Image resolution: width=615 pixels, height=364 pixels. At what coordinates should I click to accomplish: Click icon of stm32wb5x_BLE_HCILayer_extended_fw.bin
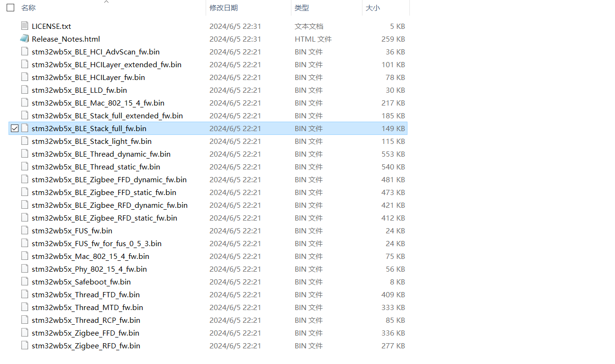[x=25, y=64]
